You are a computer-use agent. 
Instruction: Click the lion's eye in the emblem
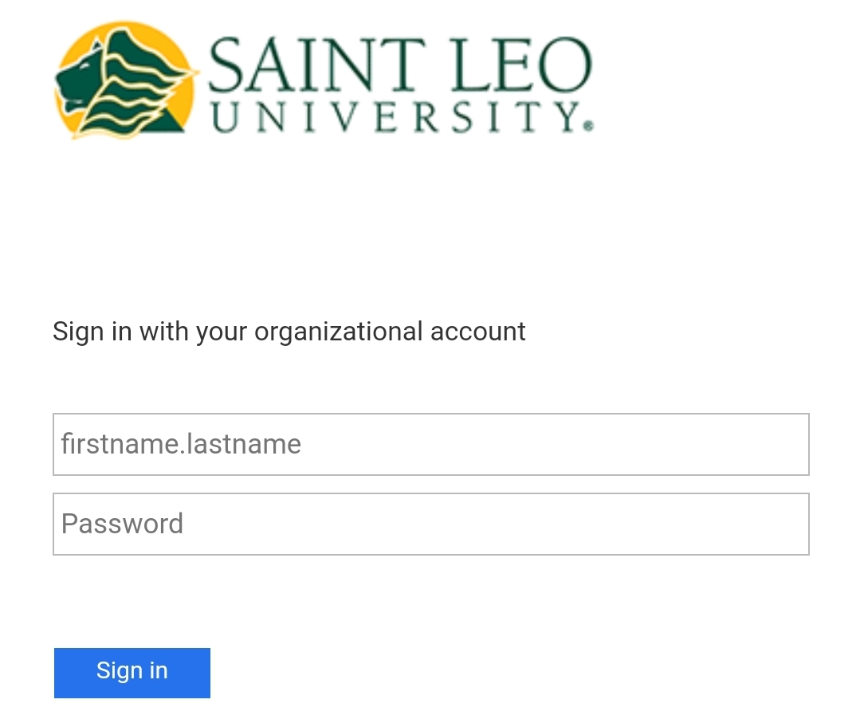point(85,66)
